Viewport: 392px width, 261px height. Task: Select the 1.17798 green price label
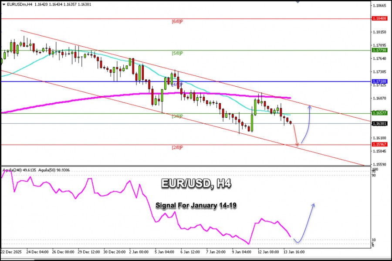[380, 50]
